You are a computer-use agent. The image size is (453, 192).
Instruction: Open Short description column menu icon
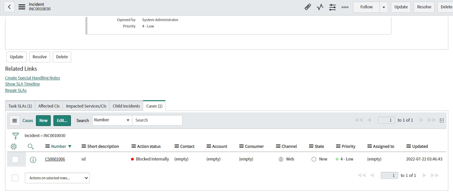click(x=84, y=146)
